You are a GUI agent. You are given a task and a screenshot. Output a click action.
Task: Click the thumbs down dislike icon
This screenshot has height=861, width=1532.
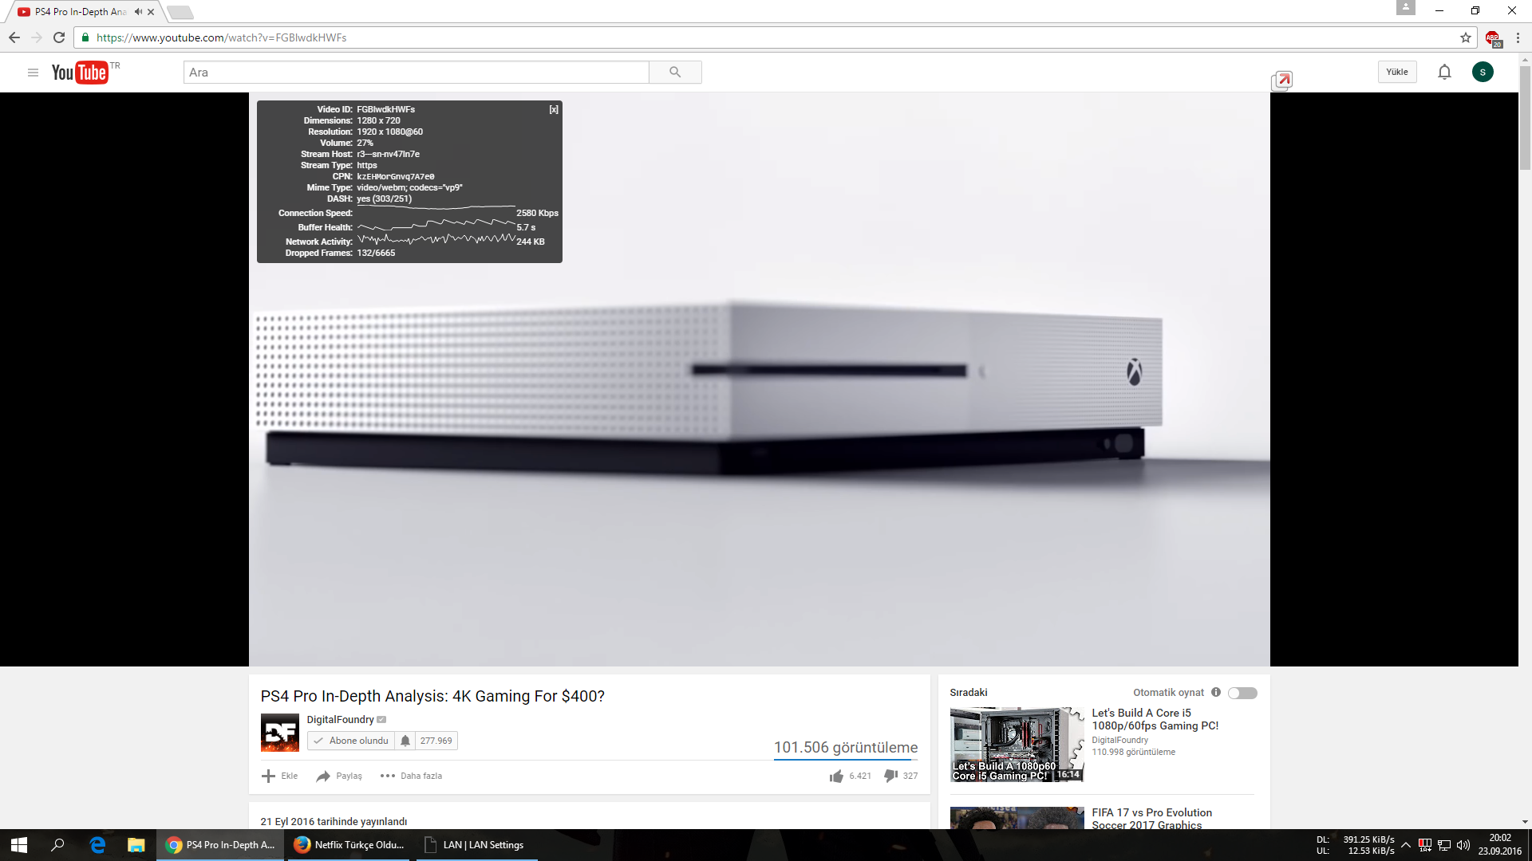(x=890, y=776)
